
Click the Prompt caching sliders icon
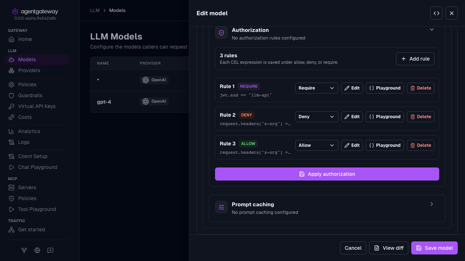point(221,207)
